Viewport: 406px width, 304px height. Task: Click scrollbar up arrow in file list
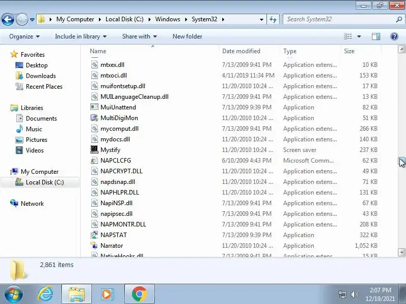(401, 49)
